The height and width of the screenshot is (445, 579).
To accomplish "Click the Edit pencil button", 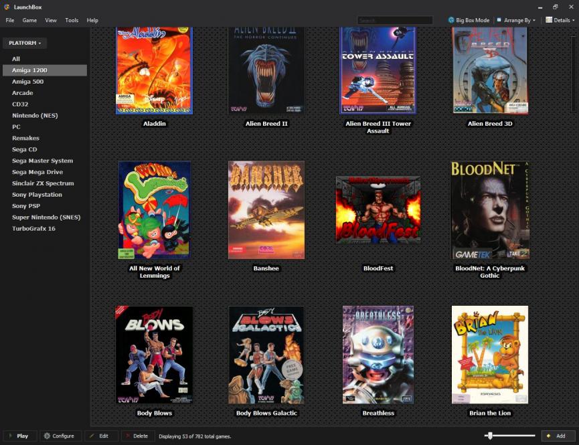I will [92, 436].
